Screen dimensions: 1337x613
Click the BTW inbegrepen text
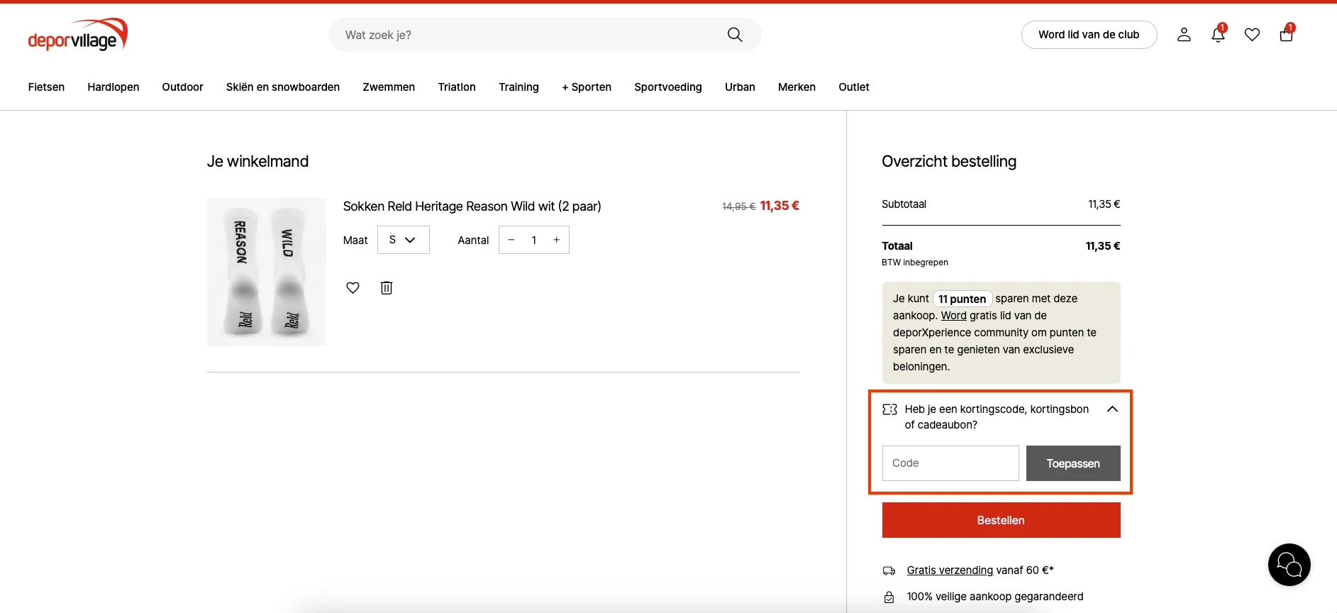(915, 263)
